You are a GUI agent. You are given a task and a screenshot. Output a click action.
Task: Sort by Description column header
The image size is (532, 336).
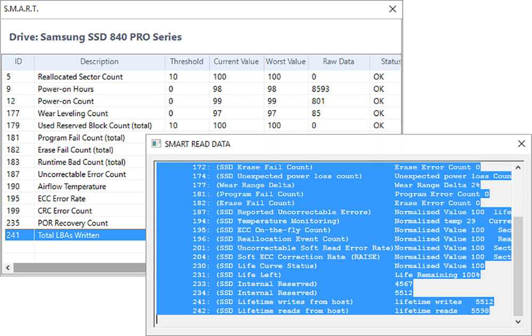point(99,62)
